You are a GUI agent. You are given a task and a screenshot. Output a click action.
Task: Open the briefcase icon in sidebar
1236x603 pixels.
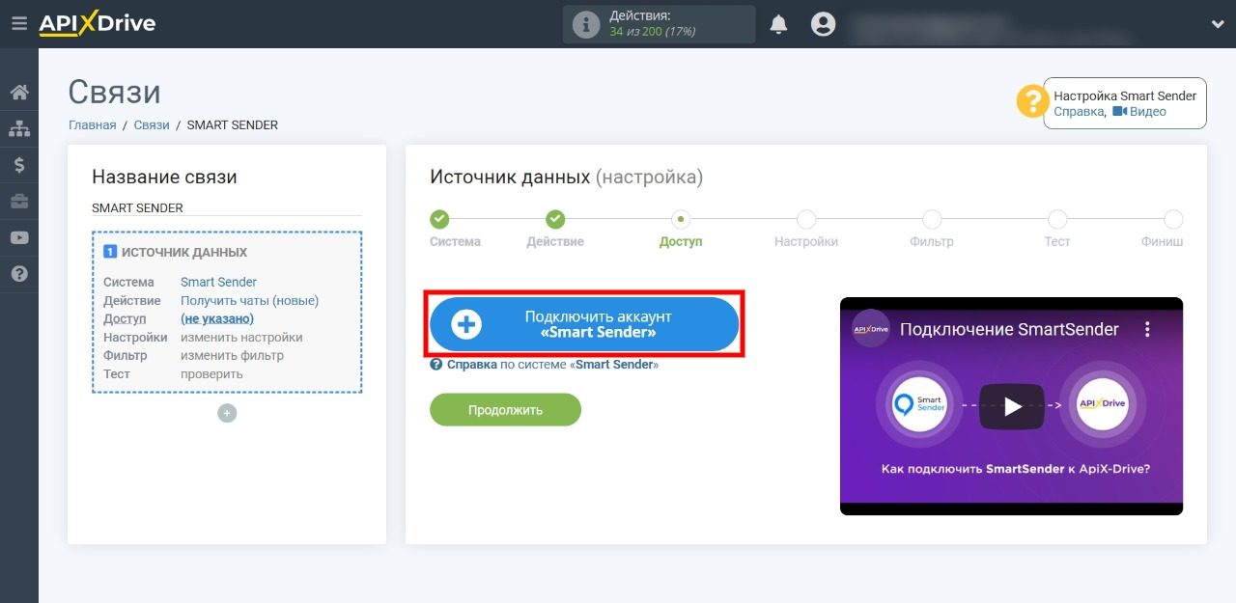pyautogui.click(x=19, y=201)
